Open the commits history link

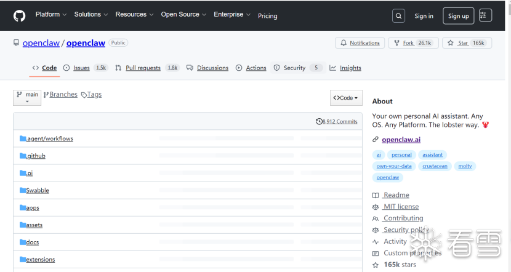tap(337, 122)
